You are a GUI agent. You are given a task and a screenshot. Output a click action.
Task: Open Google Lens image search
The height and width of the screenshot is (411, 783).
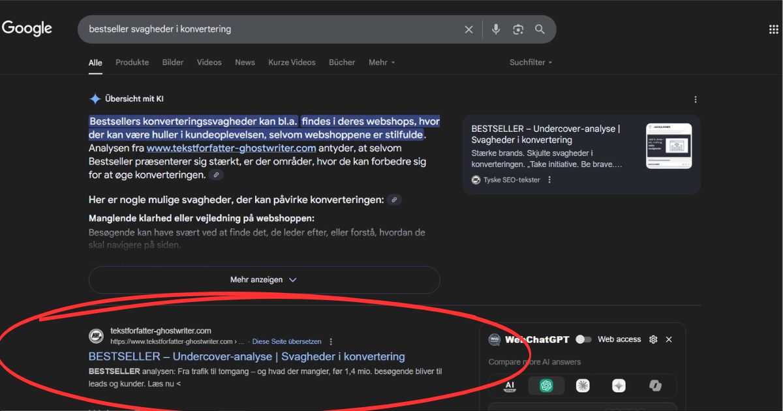pyautogui.click(x=518, y=29)
